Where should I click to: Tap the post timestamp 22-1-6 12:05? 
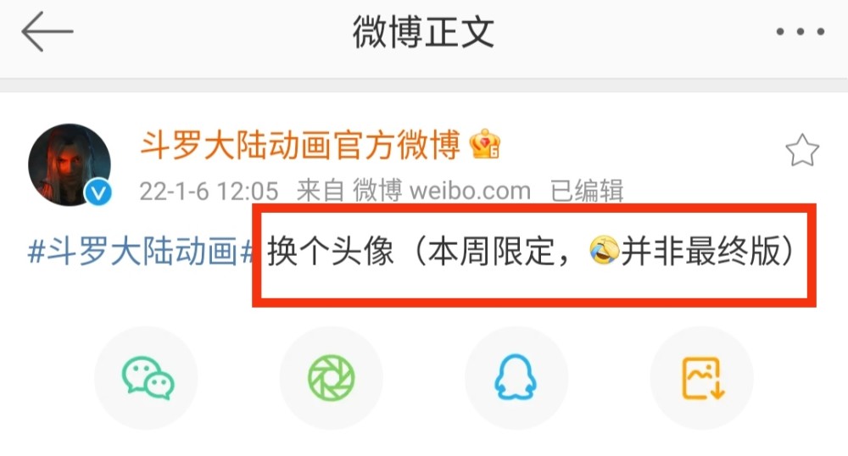[209, 191]
